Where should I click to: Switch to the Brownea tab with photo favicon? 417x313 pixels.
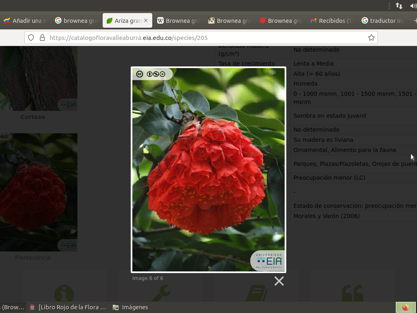229,20
